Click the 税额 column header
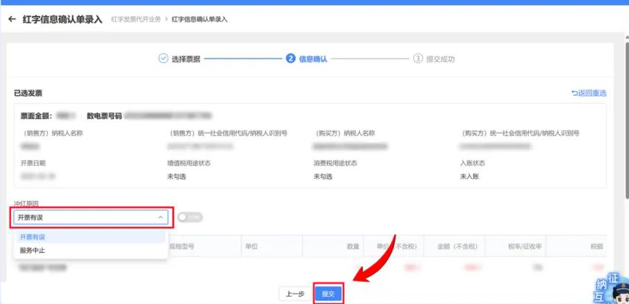Screen dimensions: 629x304 [597, 246]
